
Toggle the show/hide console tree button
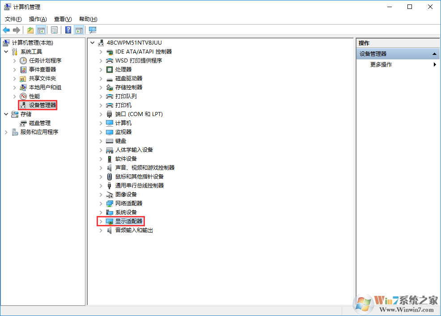41,30
